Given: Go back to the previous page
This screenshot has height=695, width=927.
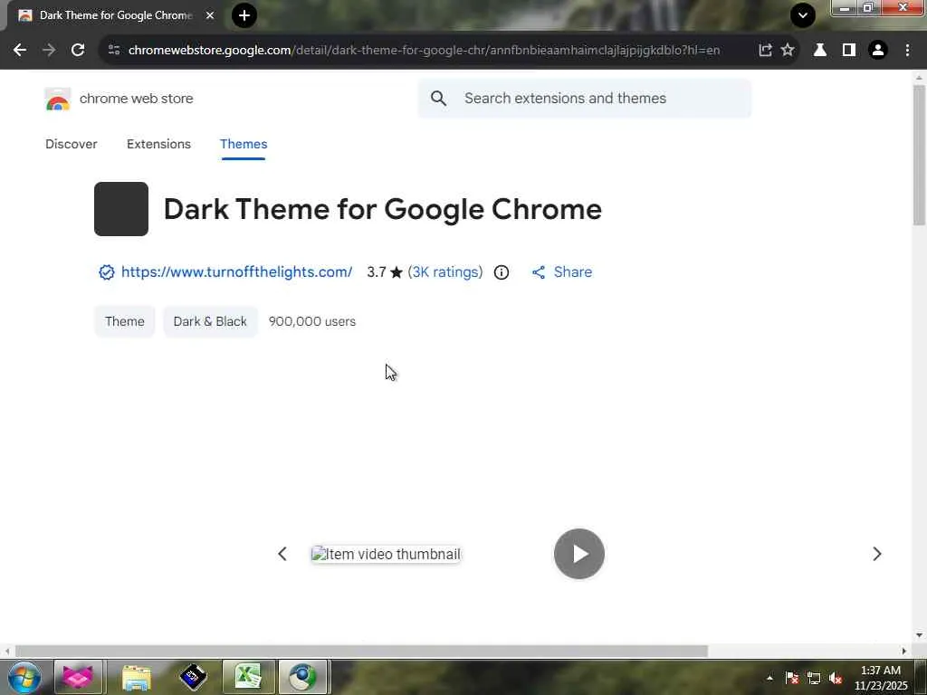Looking at the screenshot, I should 20,50.
